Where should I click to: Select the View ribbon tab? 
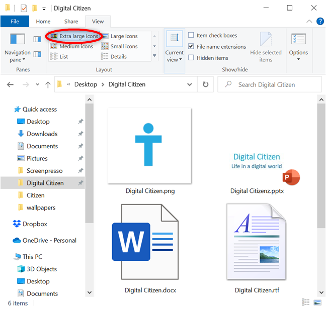coord(98,22)
